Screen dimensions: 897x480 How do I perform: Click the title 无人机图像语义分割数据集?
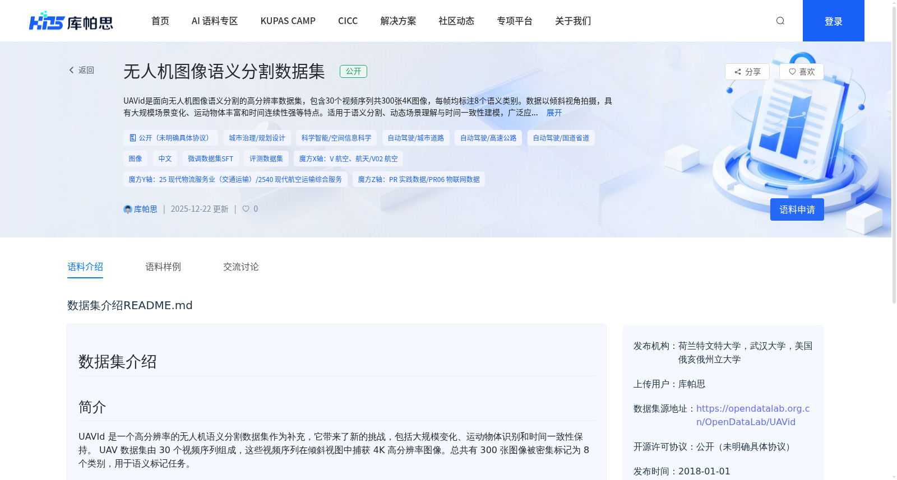click(224, 71)
